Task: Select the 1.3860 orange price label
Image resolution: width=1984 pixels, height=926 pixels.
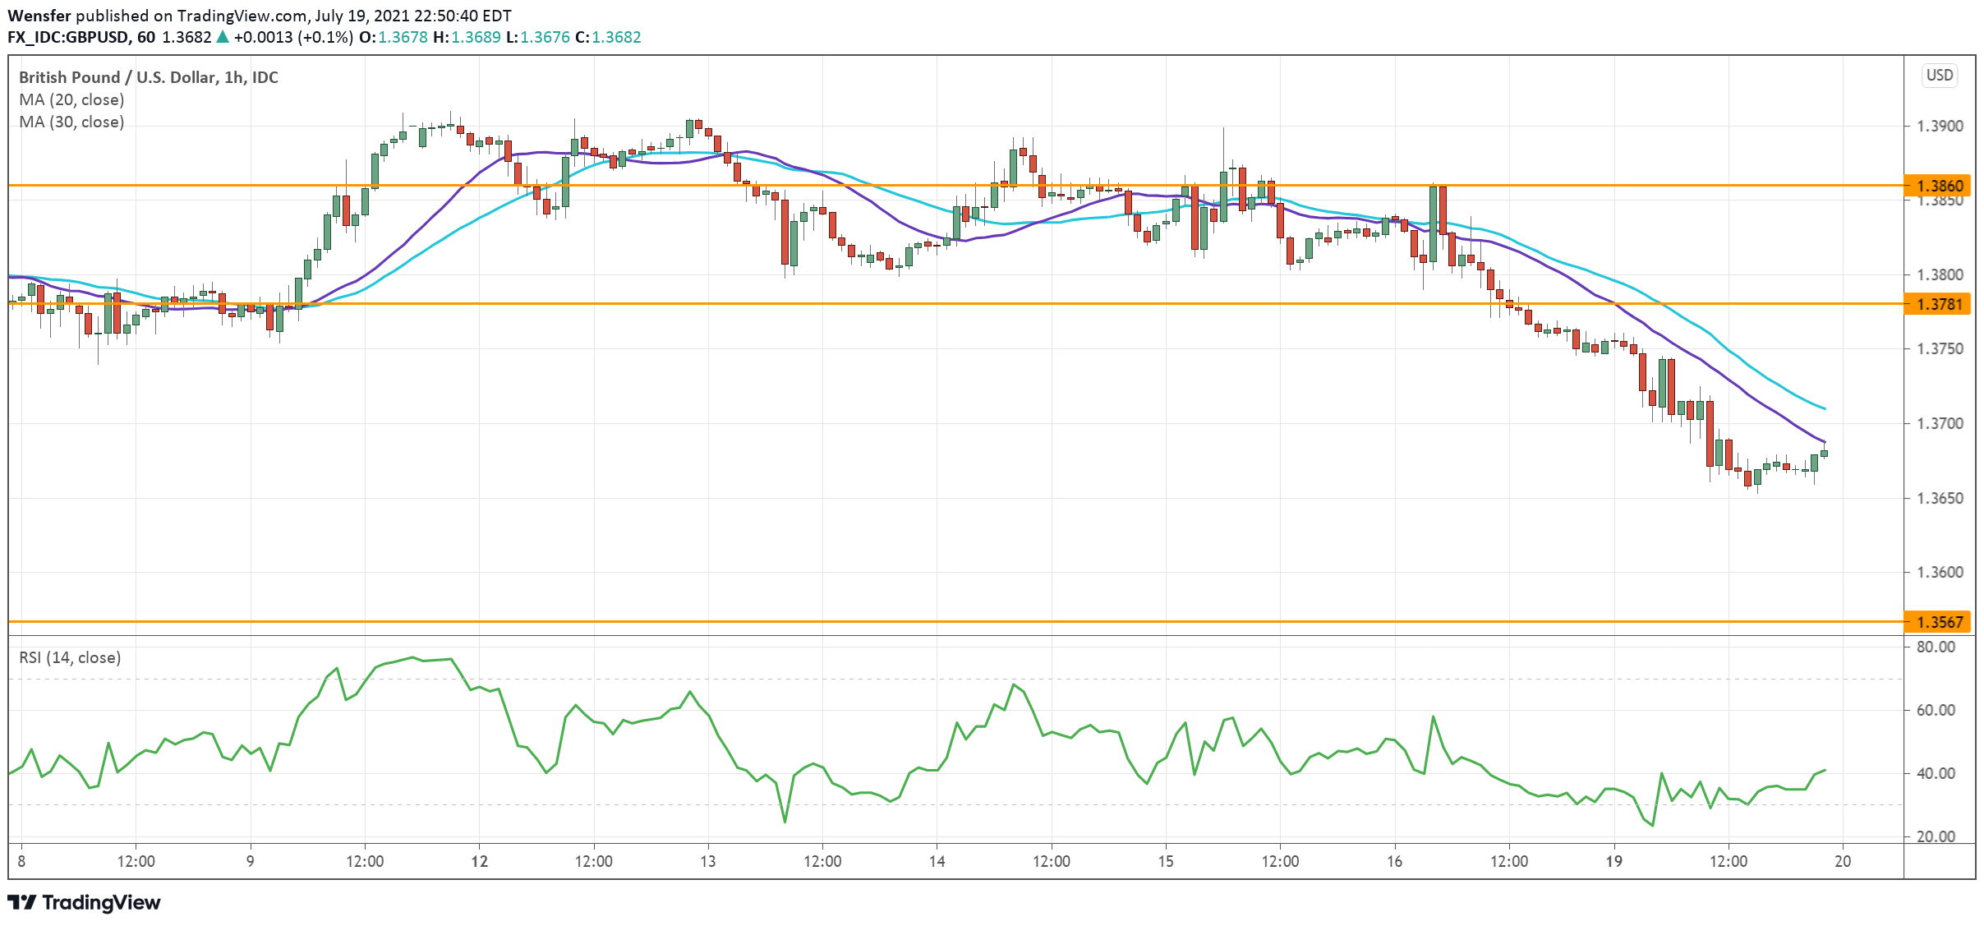Action: tap(1939, 186)
